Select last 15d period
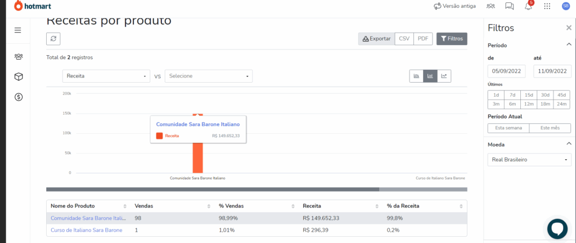 529,95
